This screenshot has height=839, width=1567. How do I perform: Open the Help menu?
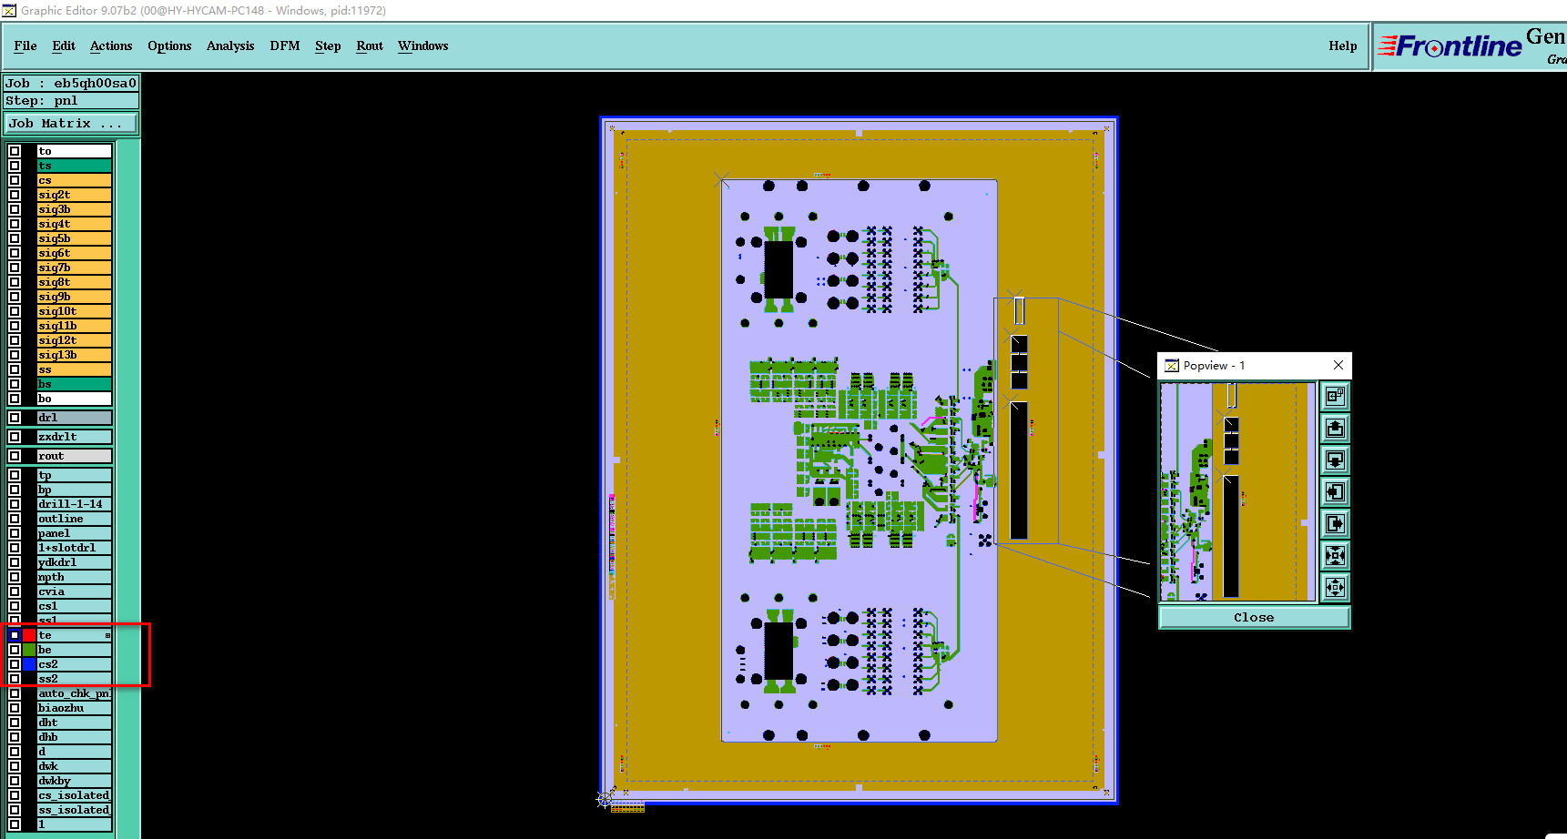point(1342,45)
